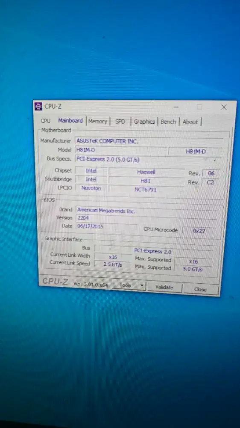Viewport: 240px width, 428px height.
Task: Click the Max. Supported x16 value
Action: pos(193,262)
